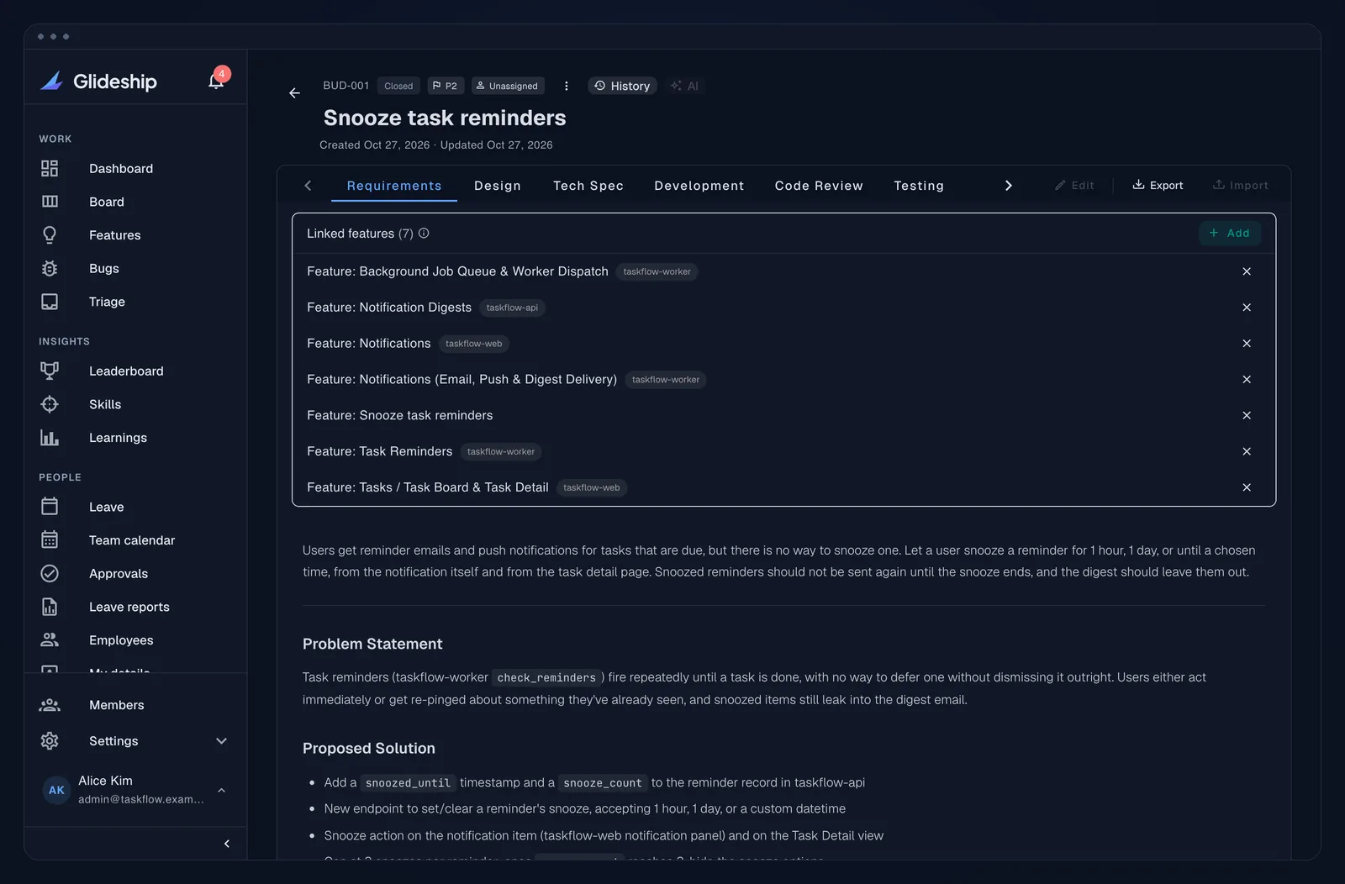Click the Team calendar icon
Image resolution: width=1345 pixels, height=884 pixels.
pyautogui.click(x=50, y=540)
